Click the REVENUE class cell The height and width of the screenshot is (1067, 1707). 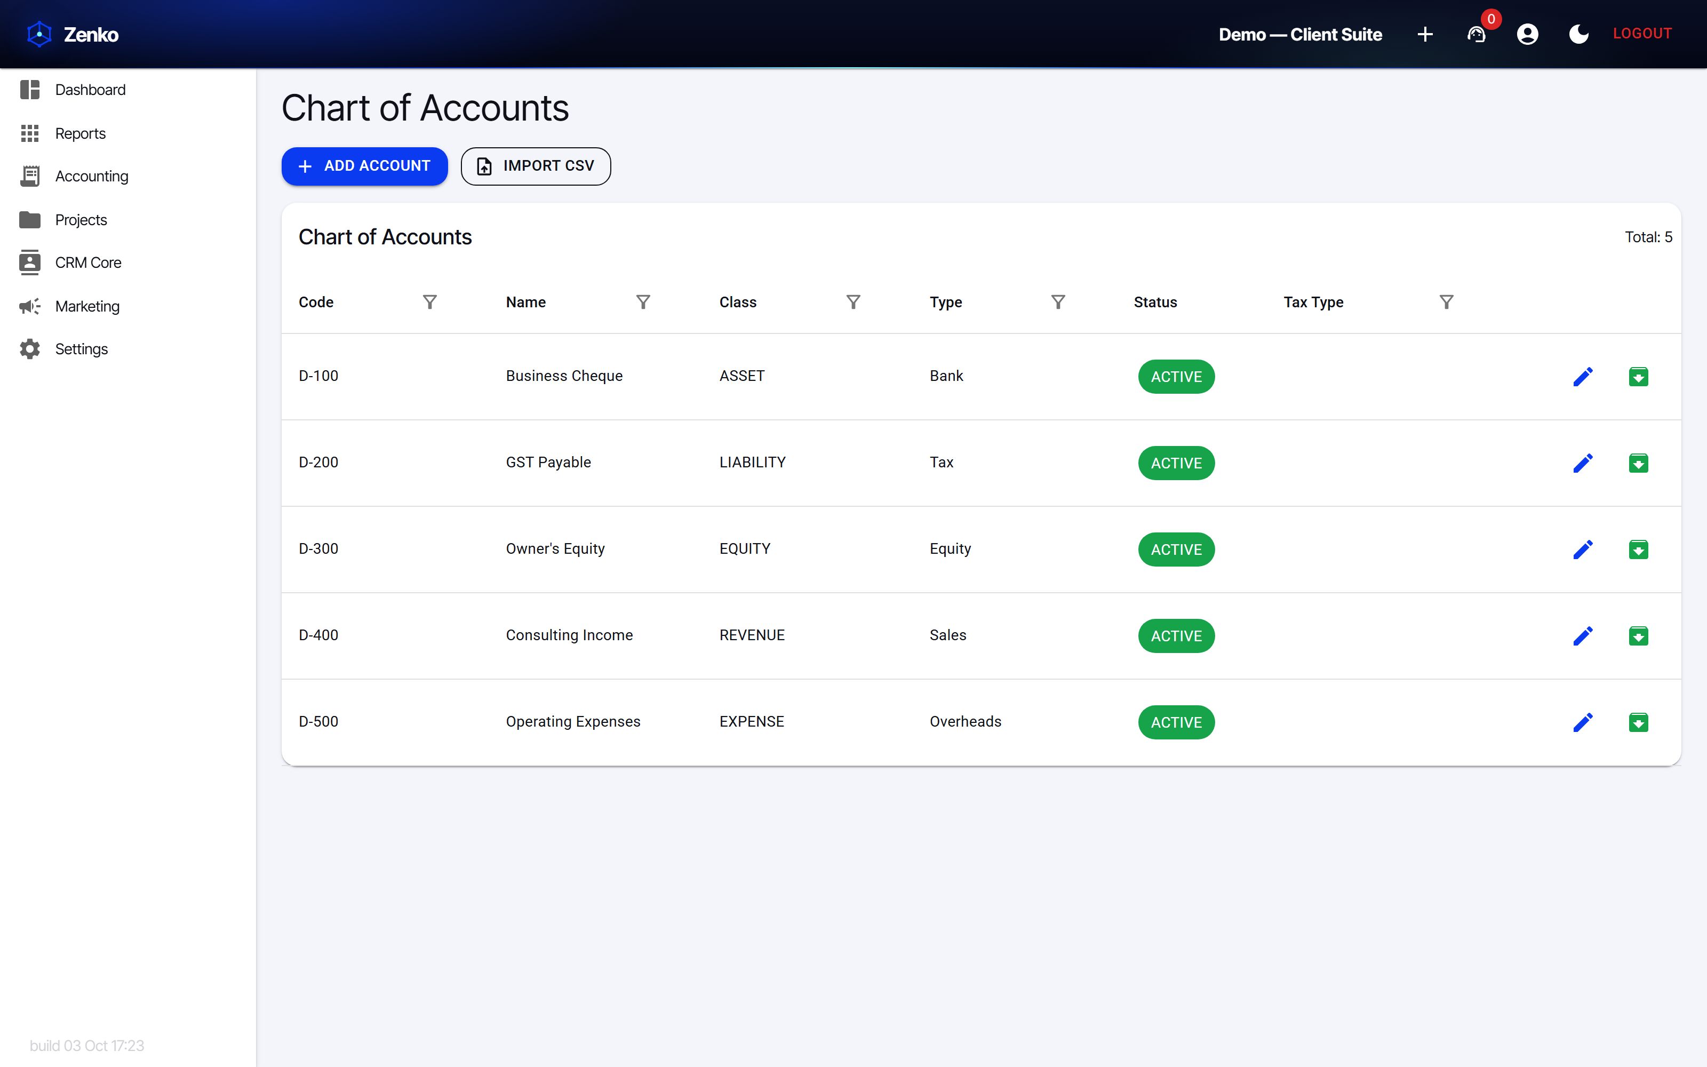point(752,635)
